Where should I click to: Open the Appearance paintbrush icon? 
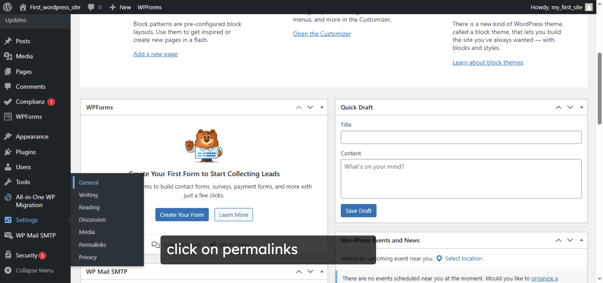[8, 136]
